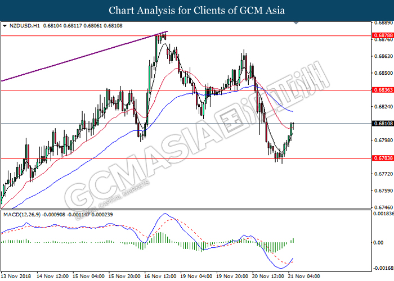Viewport: 394px width, 281px height.
Task: Click the 0.67460 price scale value
Action: tap(383, 207)
